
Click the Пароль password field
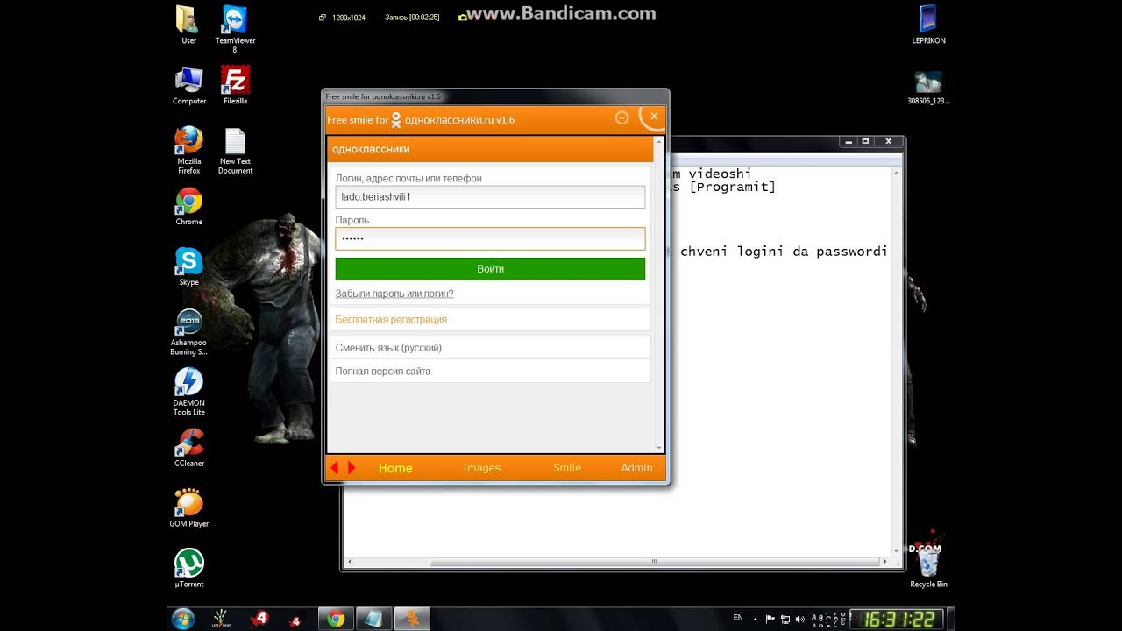click(x=490, y=238)
